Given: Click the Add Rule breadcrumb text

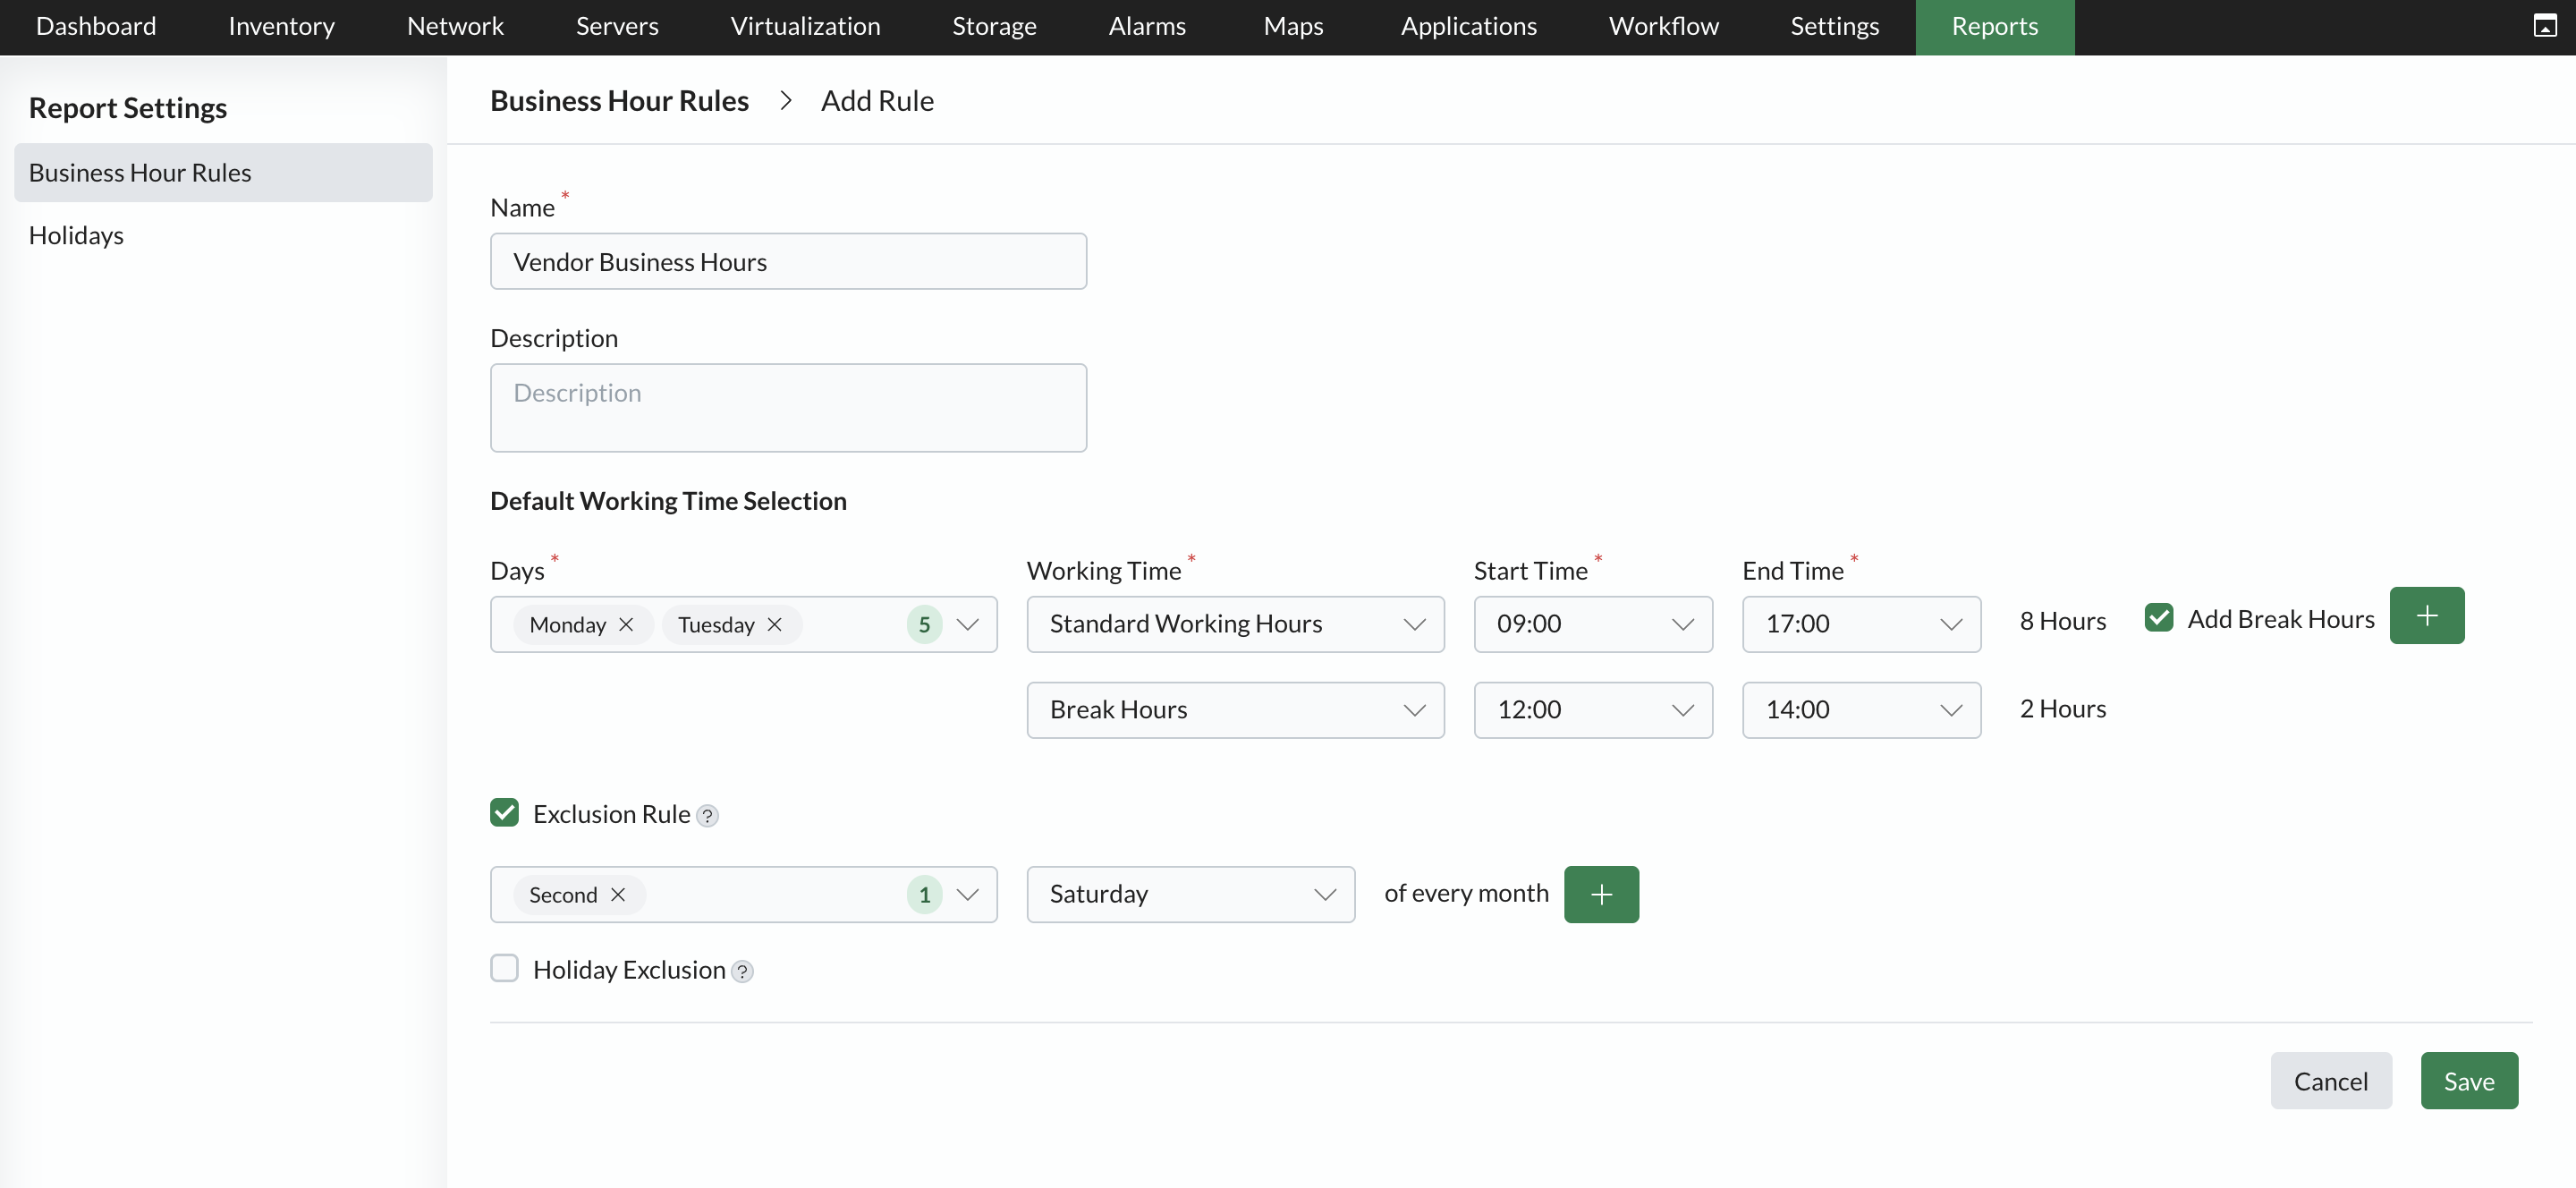Looking at the screenshot, I should (x=877, y=100).
